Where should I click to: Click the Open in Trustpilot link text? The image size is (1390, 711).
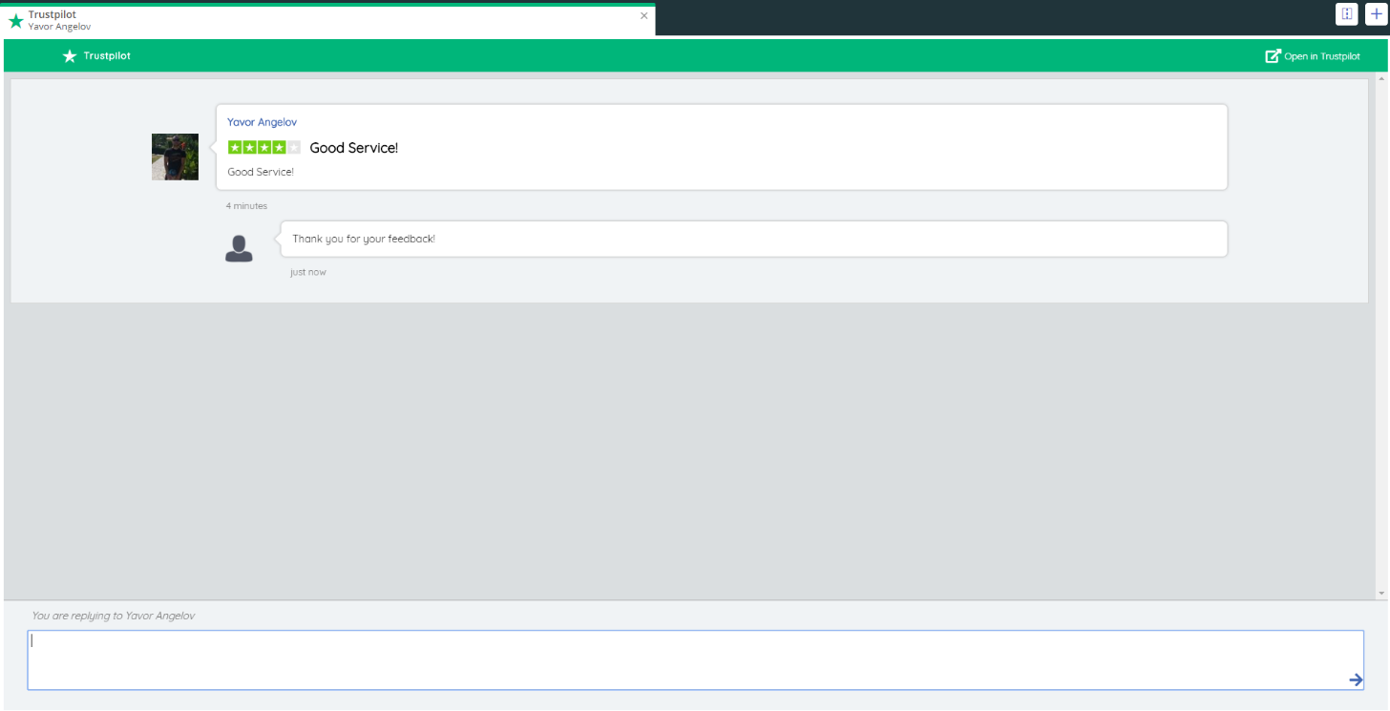pyautogui.click(x=1321, y=56)
